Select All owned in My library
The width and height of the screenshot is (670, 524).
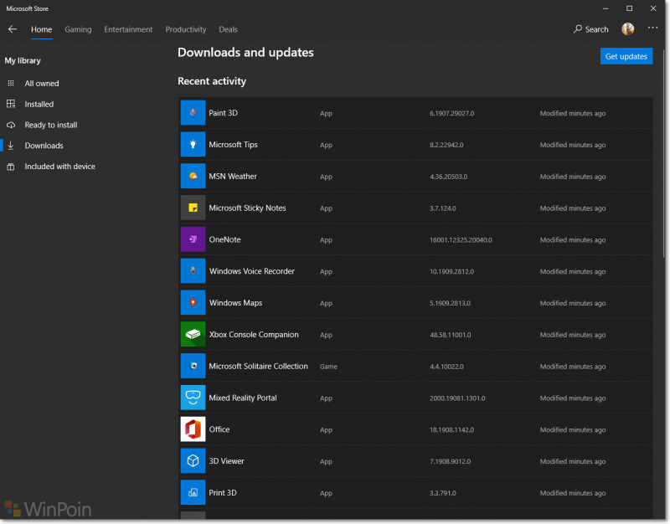[42, 83]
